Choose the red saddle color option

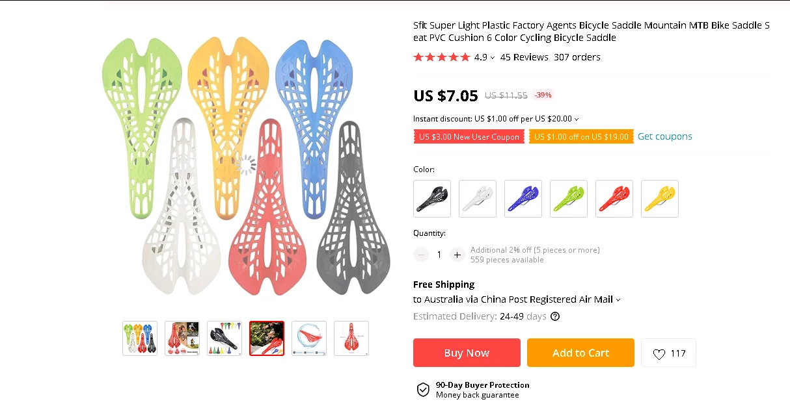pyautogui.click(x=614, y=199)
